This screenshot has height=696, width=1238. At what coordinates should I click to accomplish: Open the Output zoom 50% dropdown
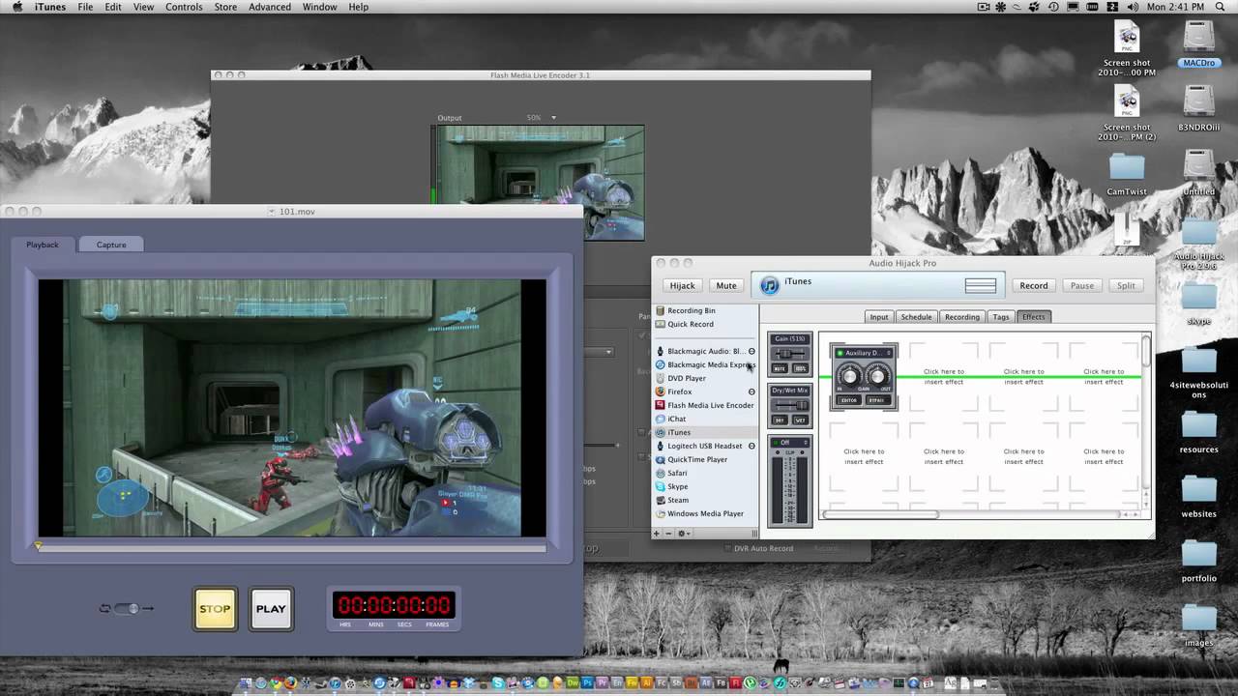click(x=542, y=118)
